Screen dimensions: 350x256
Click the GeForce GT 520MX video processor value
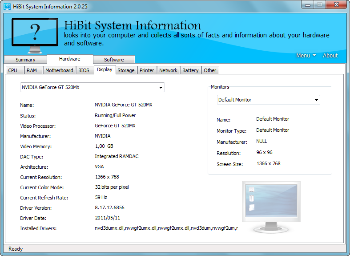115,126
